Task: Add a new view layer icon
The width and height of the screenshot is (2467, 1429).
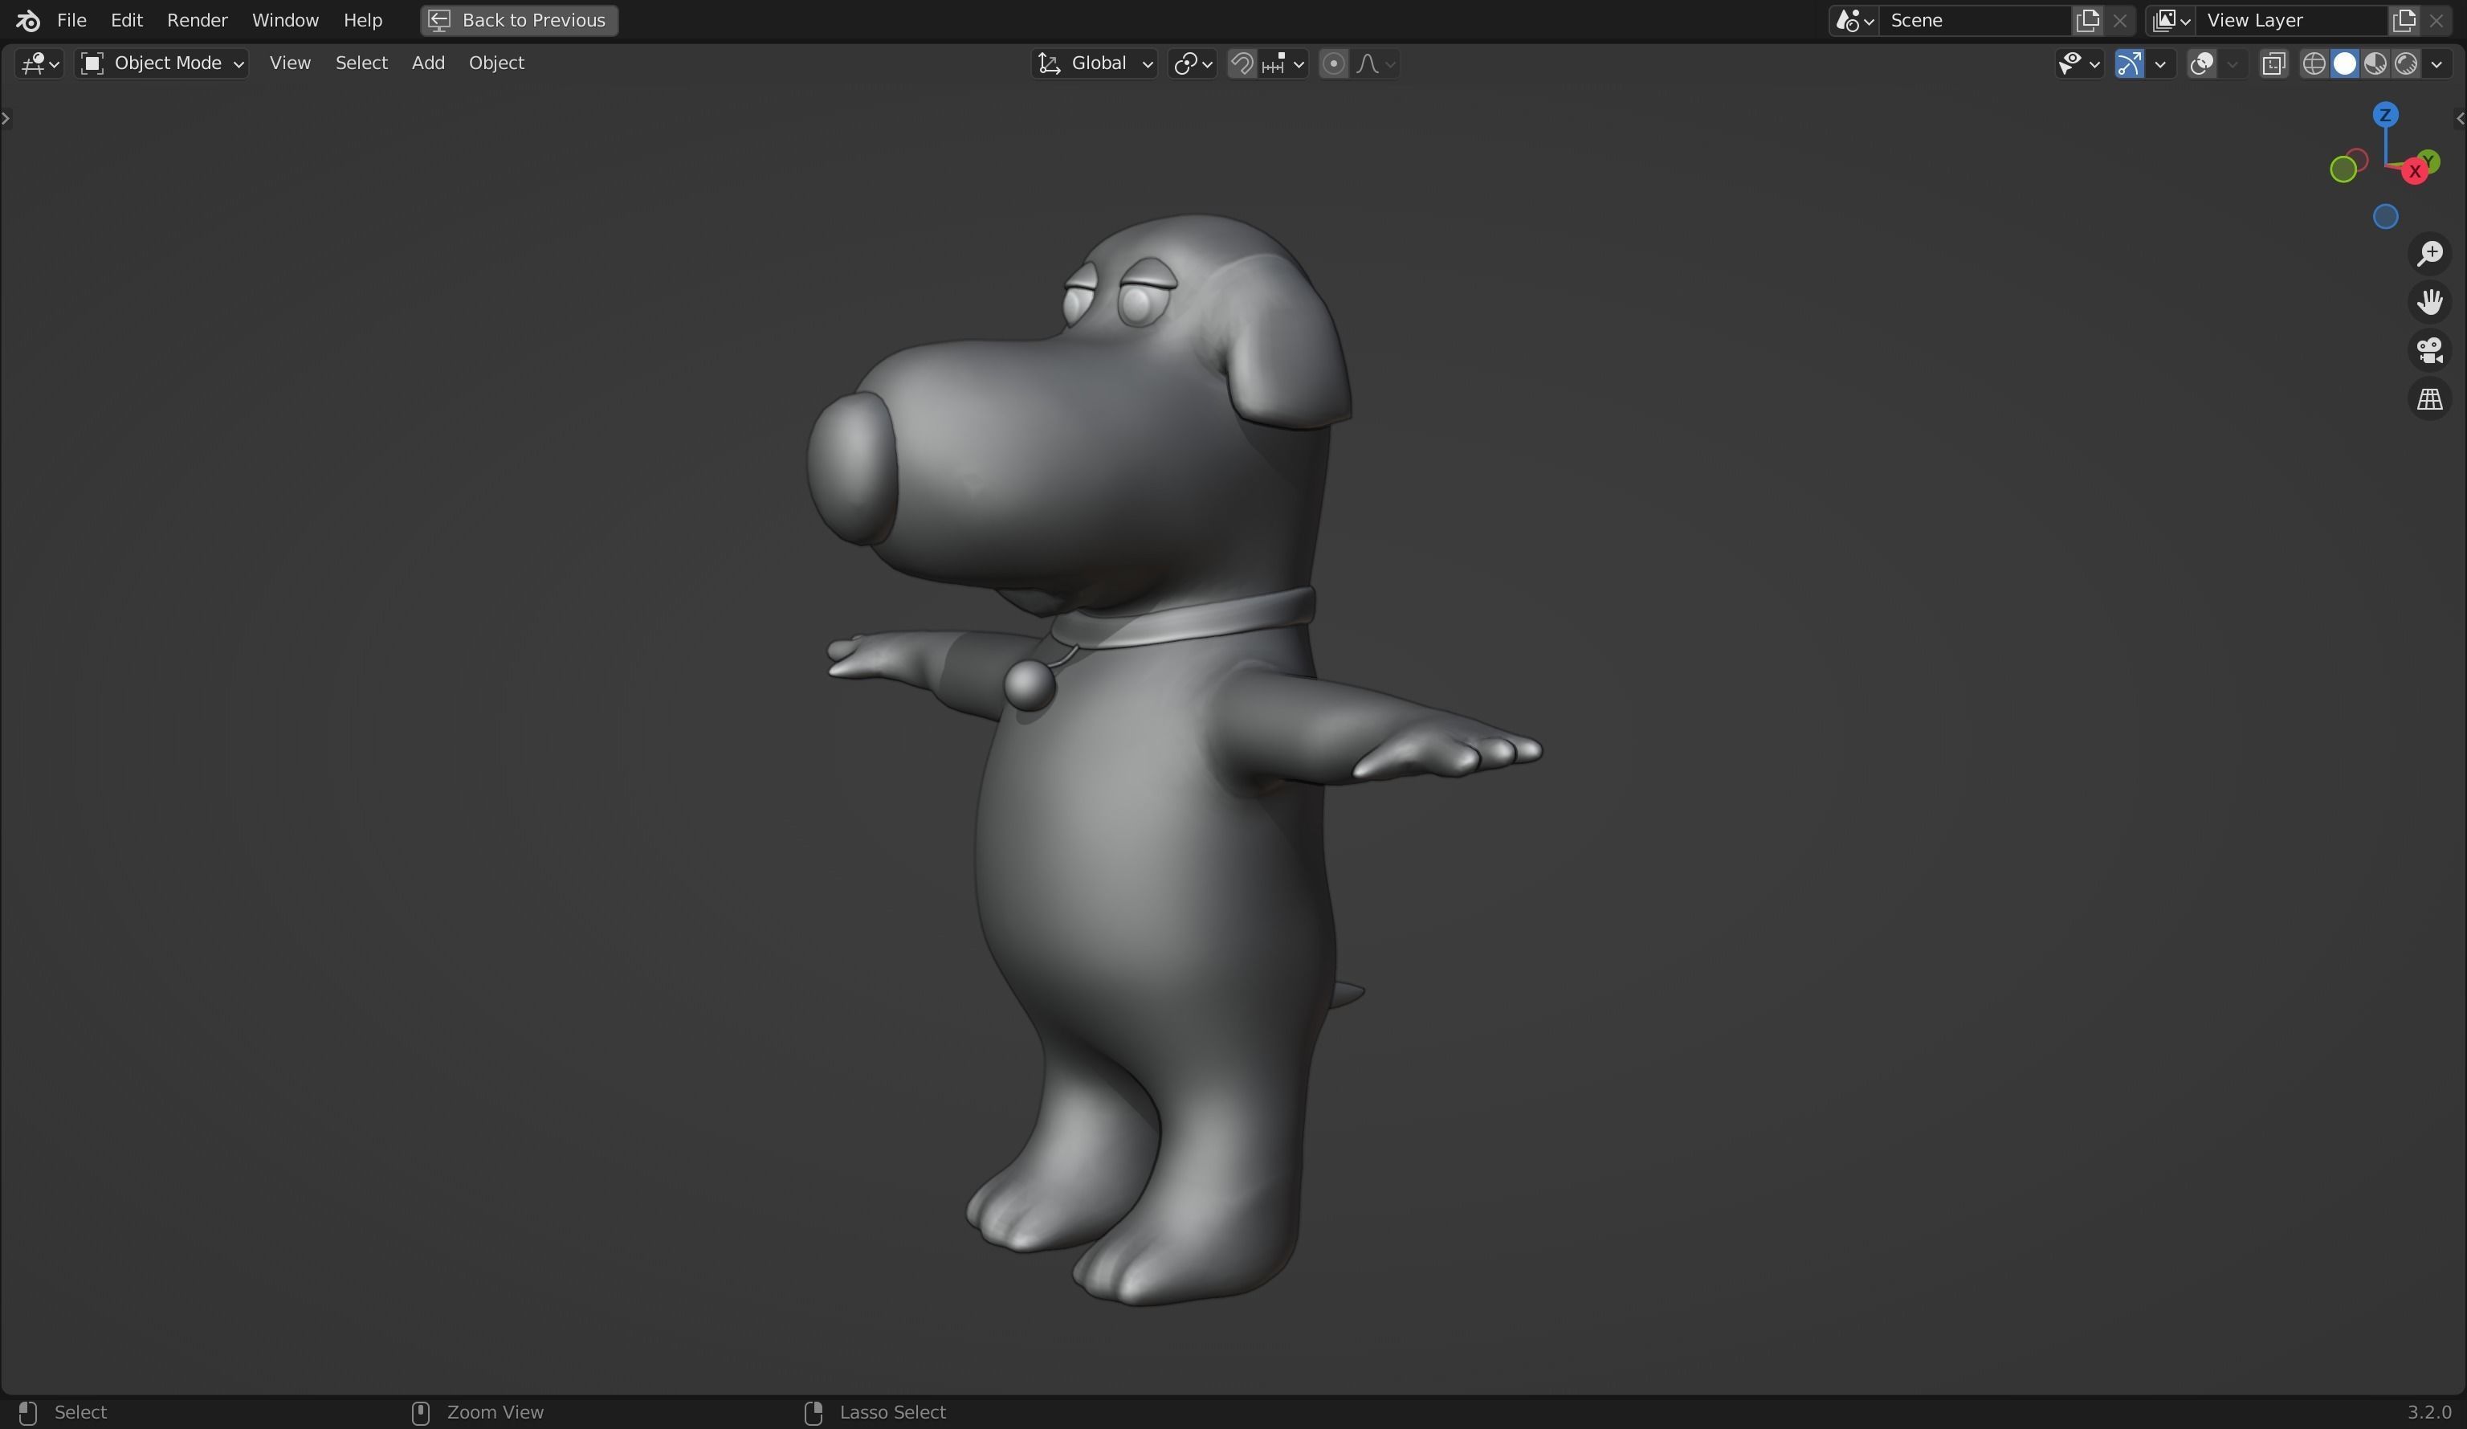Action: pos(2404,19)
